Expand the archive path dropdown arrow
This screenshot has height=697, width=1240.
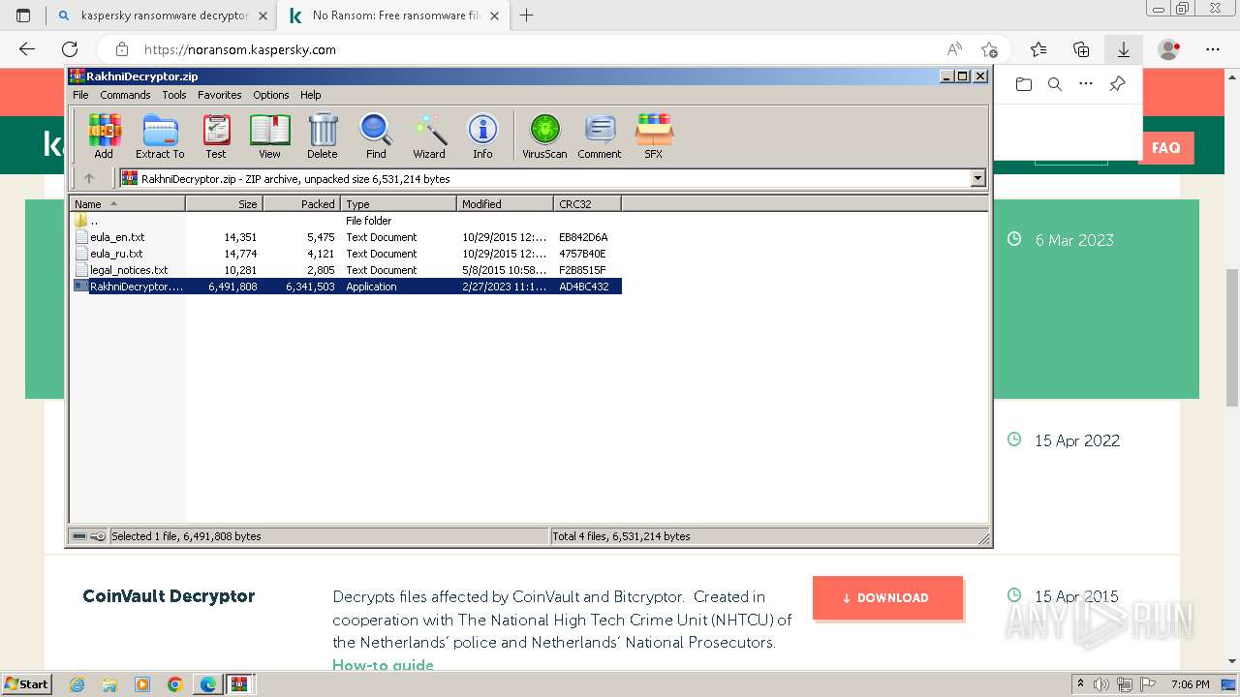pyautogui.click(x=977, y=178)
